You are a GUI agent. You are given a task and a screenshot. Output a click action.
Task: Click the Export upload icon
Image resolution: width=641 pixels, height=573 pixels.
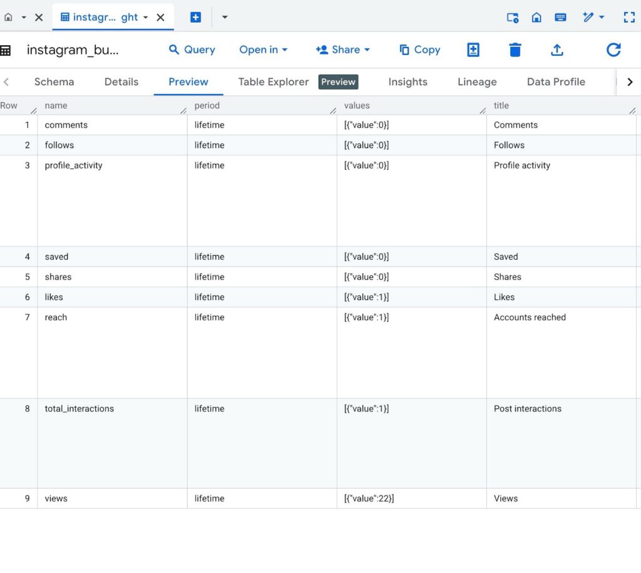coord(557,50)
